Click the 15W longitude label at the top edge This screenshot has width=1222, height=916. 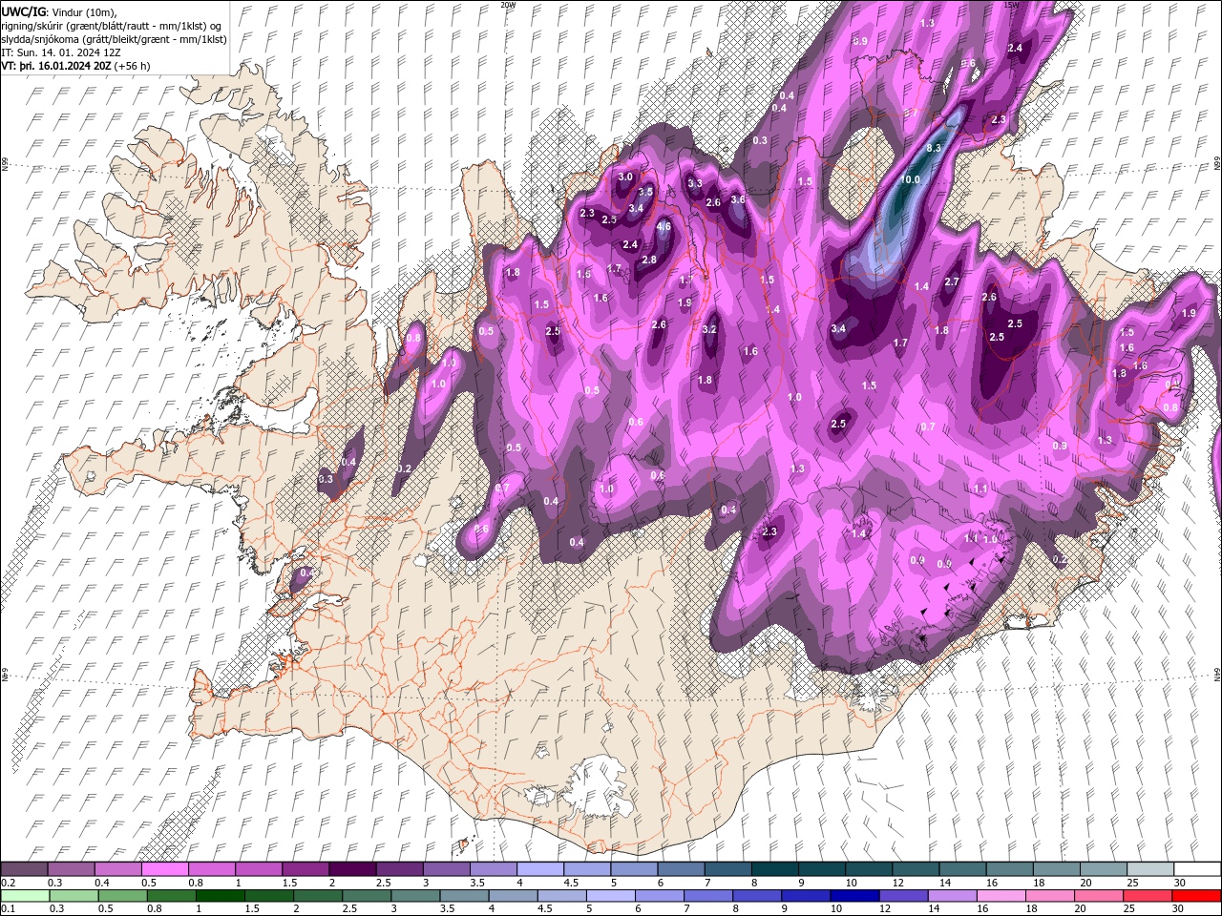point(1011,5)
